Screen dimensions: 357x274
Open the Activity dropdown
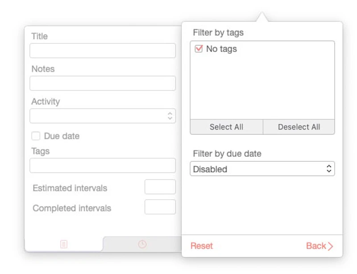[x=98, y=116]
